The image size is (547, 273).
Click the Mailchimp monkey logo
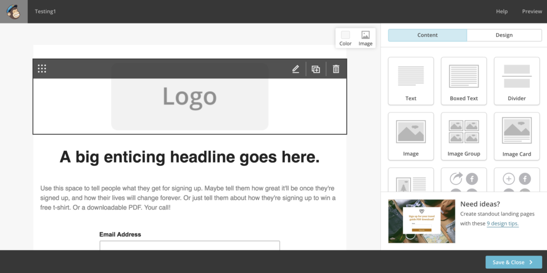pyautogui.click(x=13, y=12)
